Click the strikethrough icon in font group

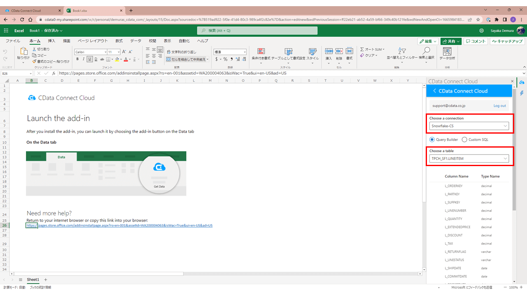[x=101, y=59]
